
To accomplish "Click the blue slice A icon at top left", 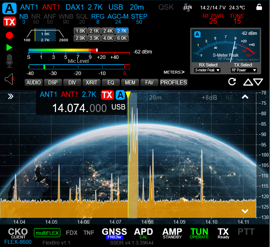I will coord(9,8).
